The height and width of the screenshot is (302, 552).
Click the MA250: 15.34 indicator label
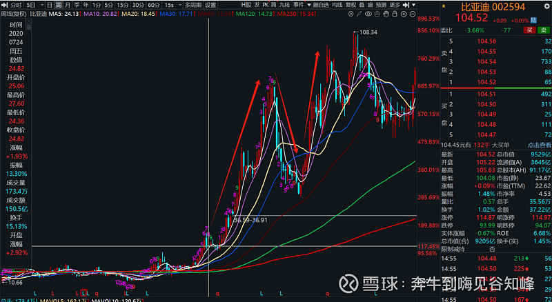(x=297, y=14)
